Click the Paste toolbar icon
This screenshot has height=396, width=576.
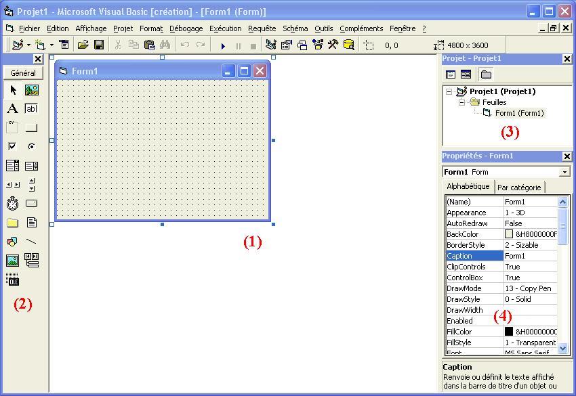(150, 45)
